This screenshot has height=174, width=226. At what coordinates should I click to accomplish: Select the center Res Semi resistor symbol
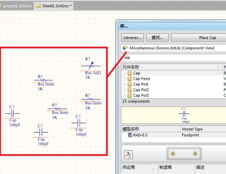point(57,108)
